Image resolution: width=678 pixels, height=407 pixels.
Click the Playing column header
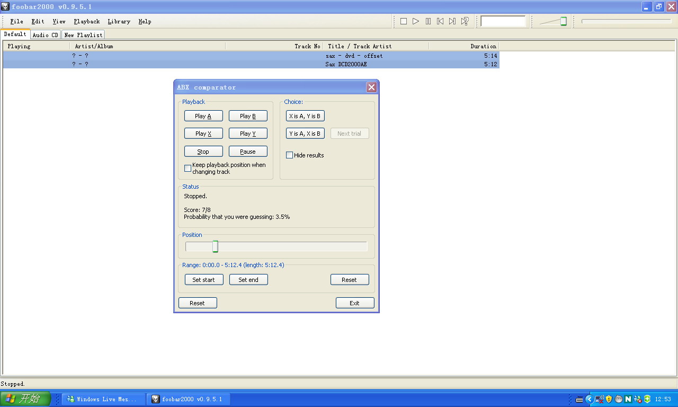37,46
